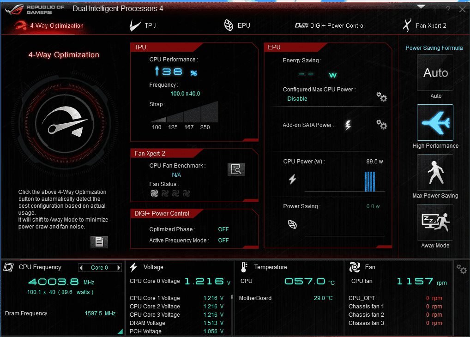Open the 4-Way Optimization tab
470x337 pixels.
point(49,25)
